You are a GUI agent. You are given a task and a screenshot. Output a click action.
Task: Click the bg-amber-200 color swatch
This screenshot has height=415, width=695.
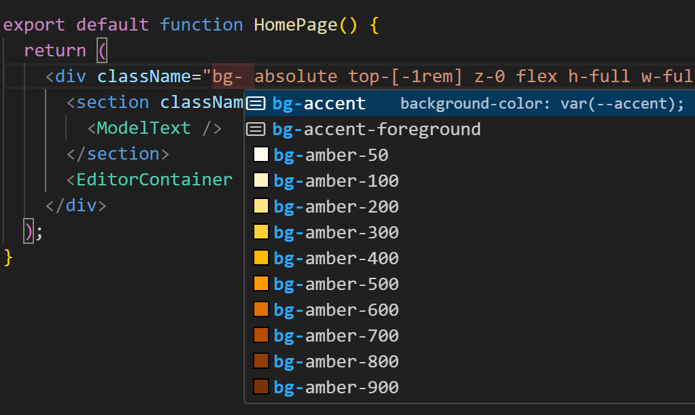pos(261,206)
